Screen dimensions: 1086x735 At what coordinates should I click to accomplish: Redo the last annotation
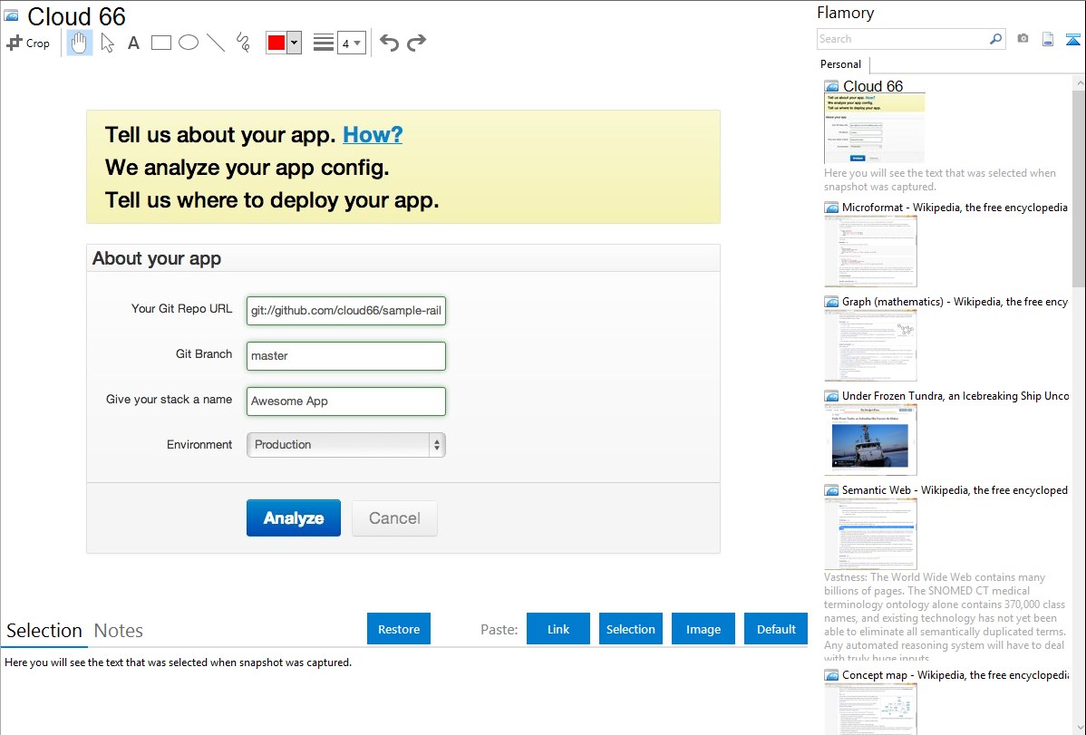tap(416, 43)
